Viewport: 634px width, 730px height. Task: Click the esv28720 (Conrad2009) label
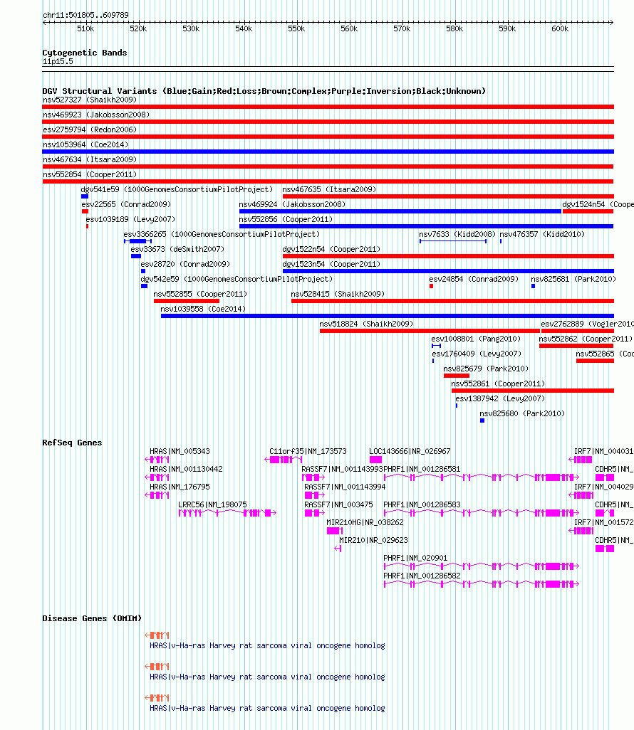pyautogui.click(x=185, y=264)
